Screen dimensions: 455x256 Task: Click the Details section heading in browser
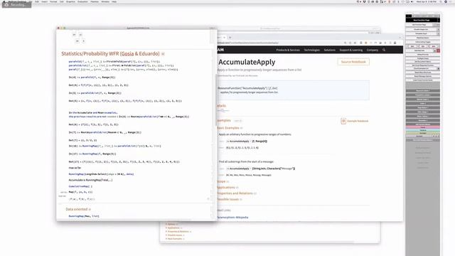pyautogui.click(x=221, y=106)
